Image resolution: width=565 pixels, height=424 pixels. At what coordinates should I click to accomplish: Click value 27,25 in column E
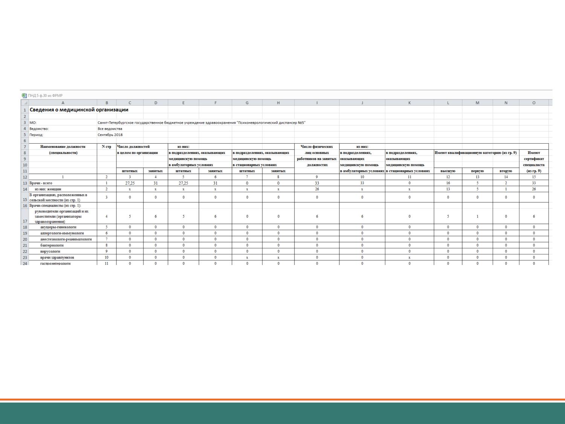pos(183,183)
